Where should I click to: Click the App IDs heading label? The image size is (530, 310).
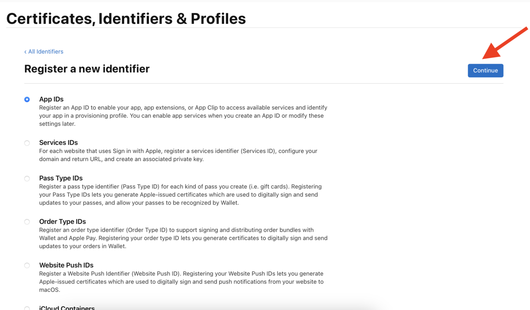51,99
